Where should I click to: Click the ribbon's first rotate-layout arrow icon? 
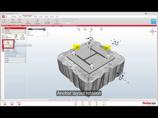click(13, 20)
